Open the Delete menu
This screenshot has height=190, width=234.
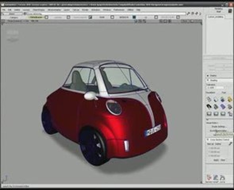coord(17,10)
